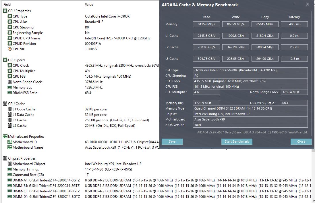
Task: Click the Command Rate (CR) RAM icon
Action: 10,175
